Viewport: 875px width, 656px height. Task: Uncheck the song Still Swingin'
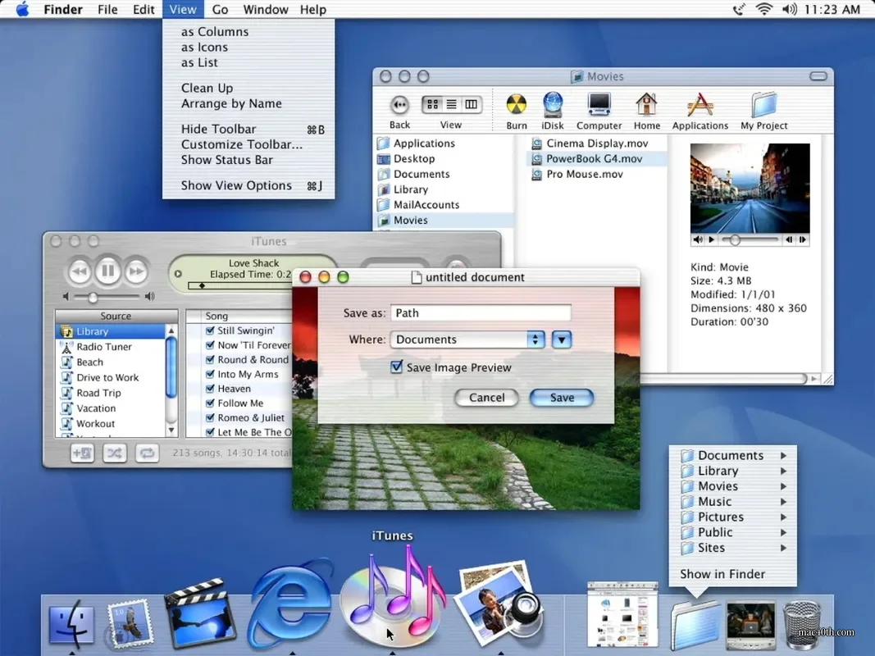click(210, 330)
